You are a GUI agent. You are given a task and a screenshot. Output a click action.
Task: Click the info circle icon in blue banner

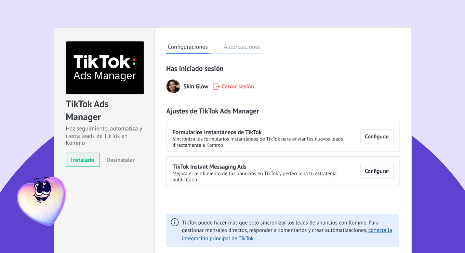[x=175, y=222]
